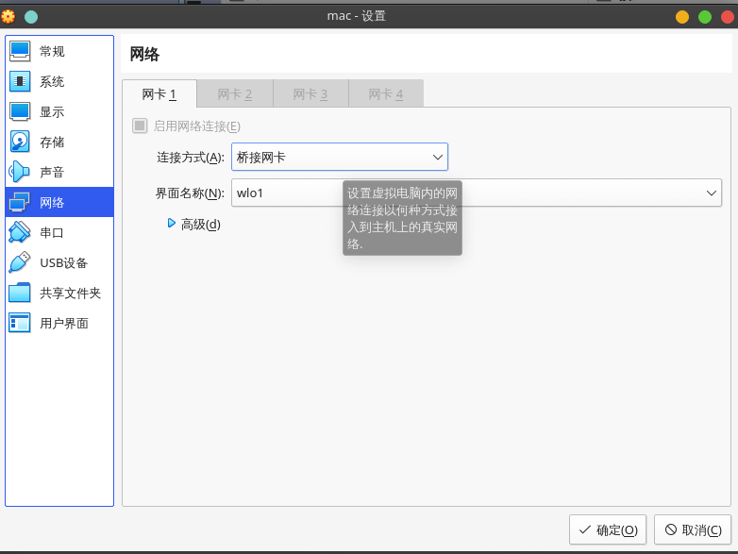
Task: Click the 连接方式(A) label
Action: 191,158
